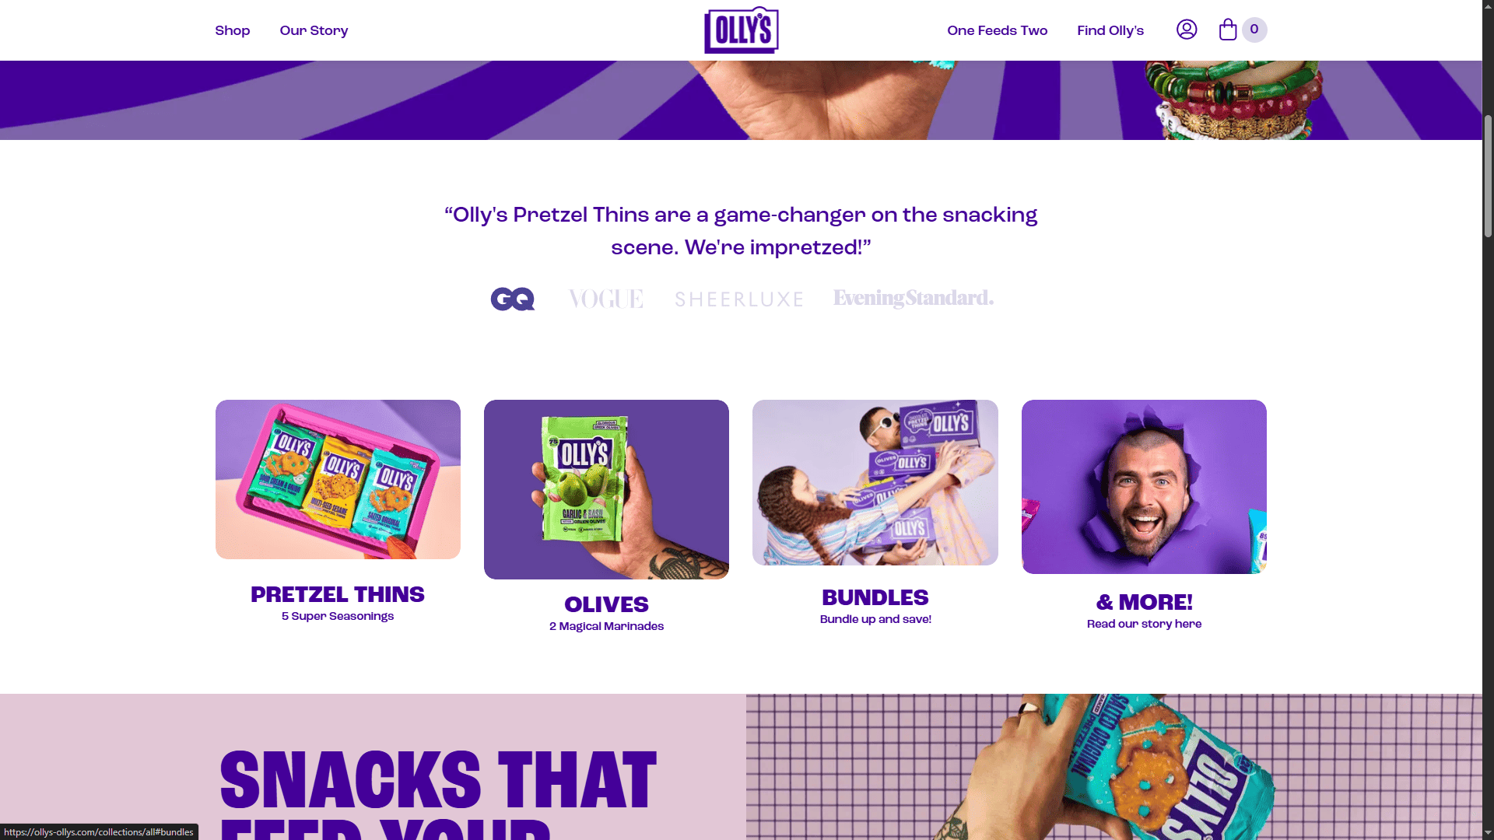Open the Bundles category image
This screenshot has width=1494, height=840.
click(x=875, y=482)
